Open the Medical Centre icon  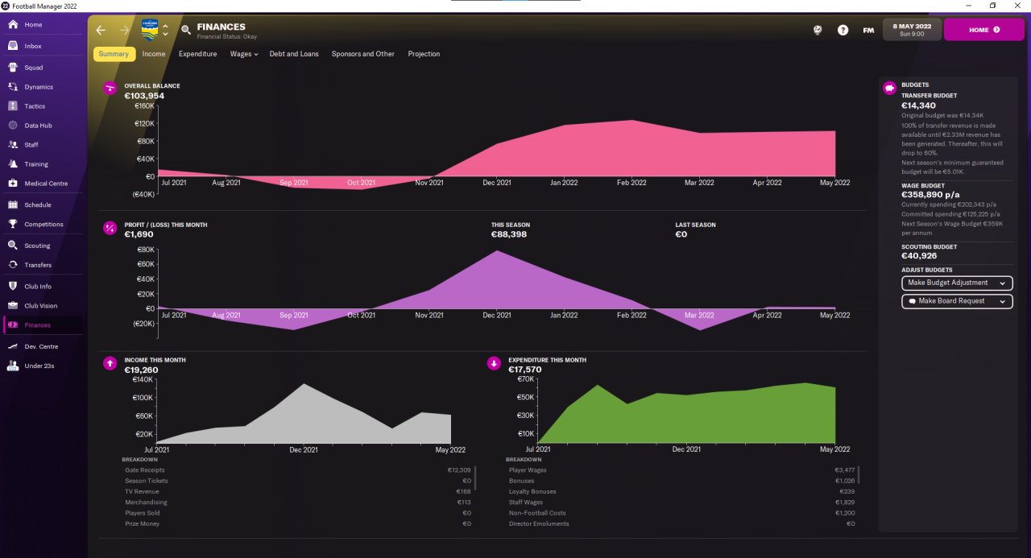pyautogui.click(x=13, y=184)
